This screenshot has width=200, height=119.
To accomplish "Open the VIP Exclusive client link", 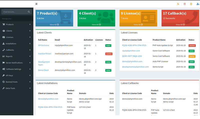I will 43,45.
